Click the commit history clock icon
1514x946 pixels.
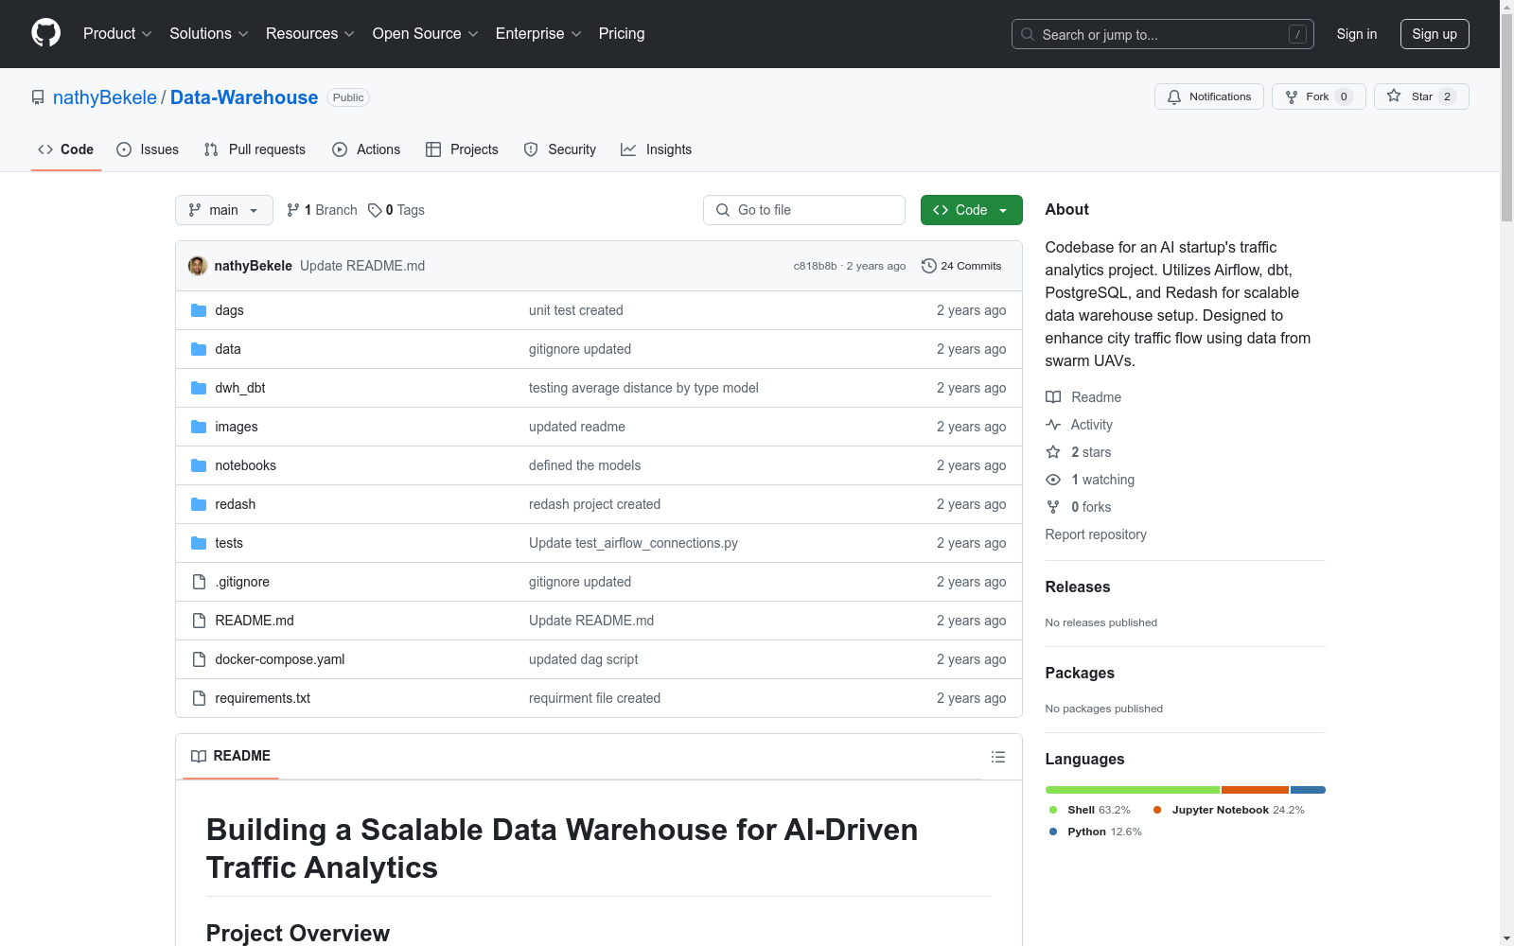tap(929, 266)
